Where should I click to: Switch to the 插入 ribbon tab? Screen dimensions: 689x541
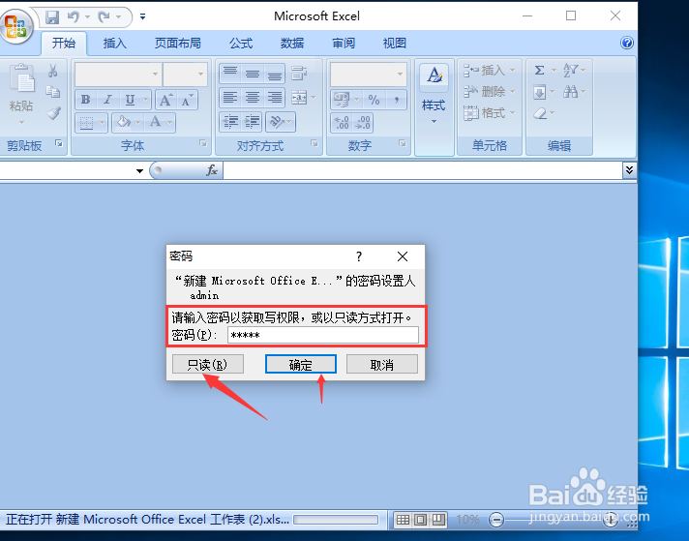tap(115, 44)
